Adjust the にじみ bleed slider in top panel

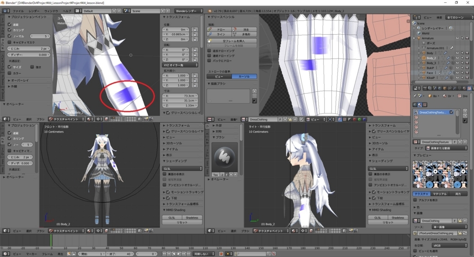(x=29, y=48)
